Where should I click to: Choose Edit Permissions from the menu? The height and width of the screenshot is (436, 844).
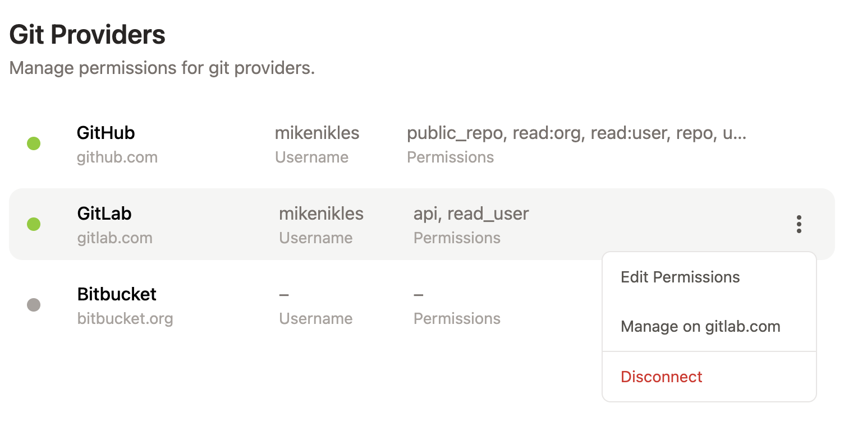pyautogui.click(x=680, y=277)
